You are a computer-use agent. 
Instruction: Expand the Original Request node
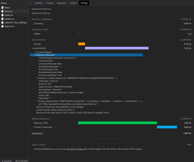(35, 52)
